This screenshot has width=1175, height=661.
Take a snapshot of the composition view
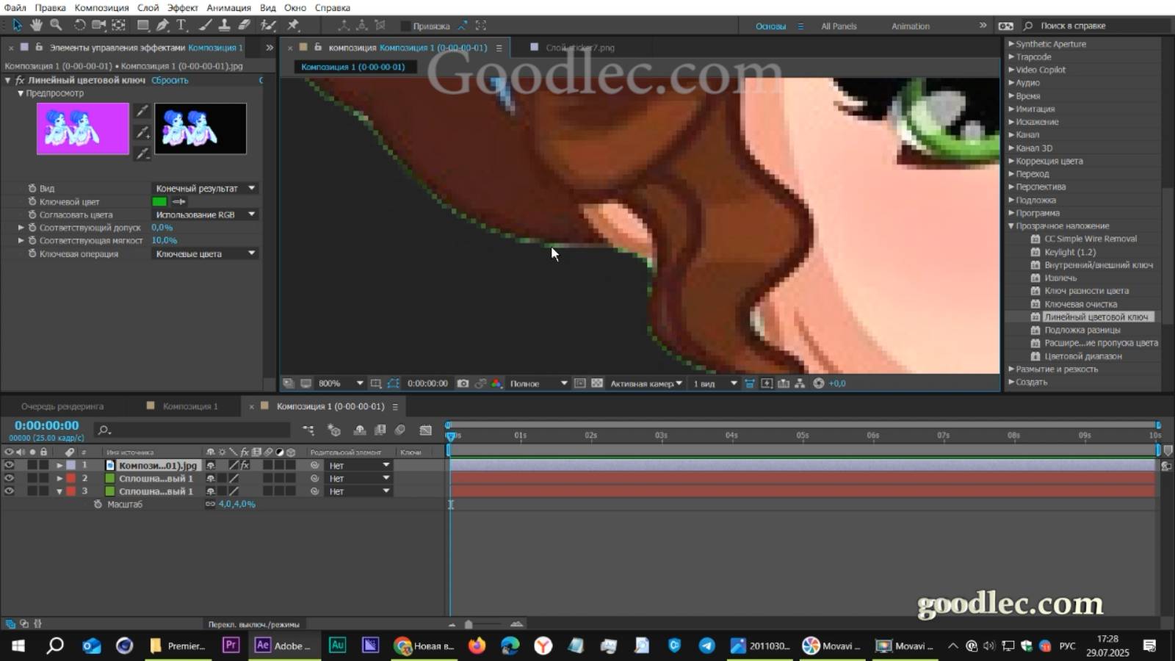463,383
